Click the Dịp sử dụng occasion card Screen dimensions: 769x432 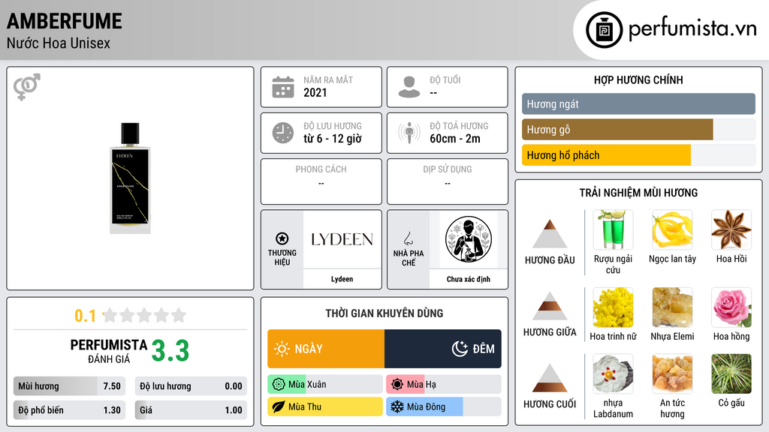(448, 181)
